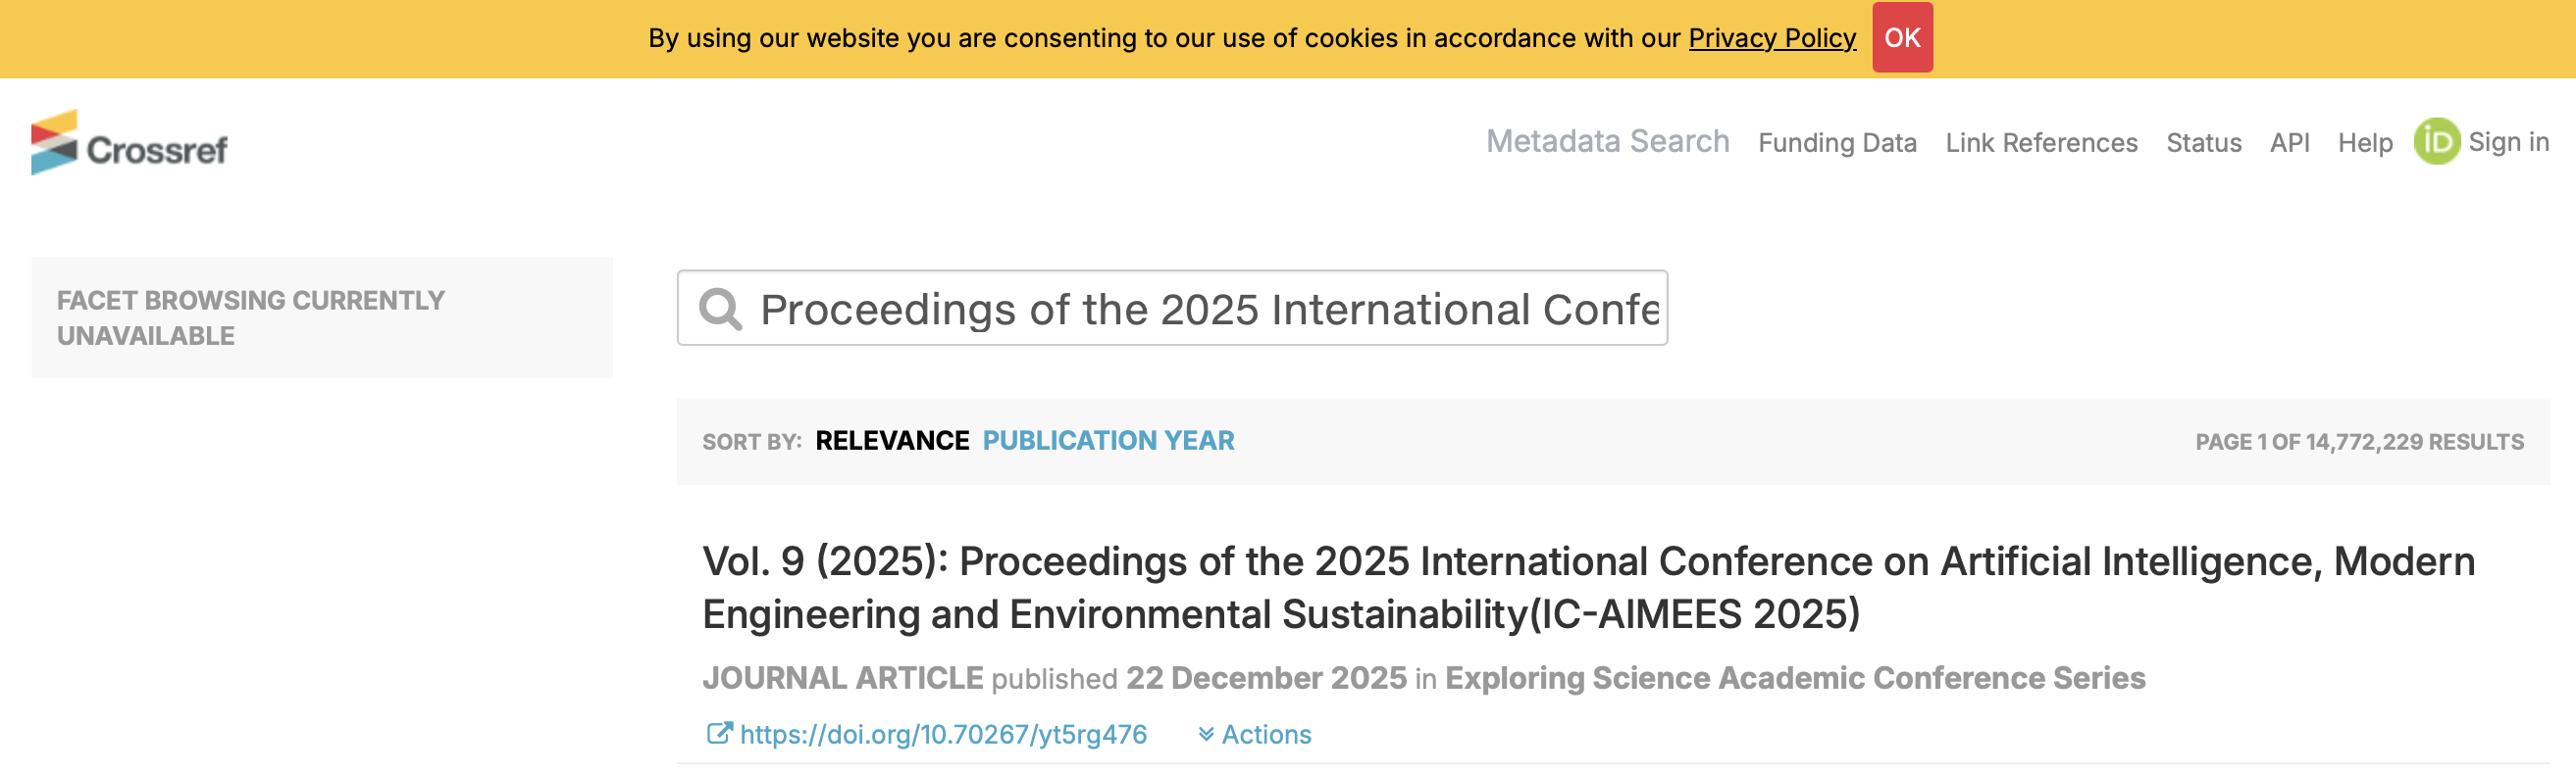The width and height of the screenshot is (2576, 774).
Task: Navigate to the API link
Action: click(x=2289, y=143)
